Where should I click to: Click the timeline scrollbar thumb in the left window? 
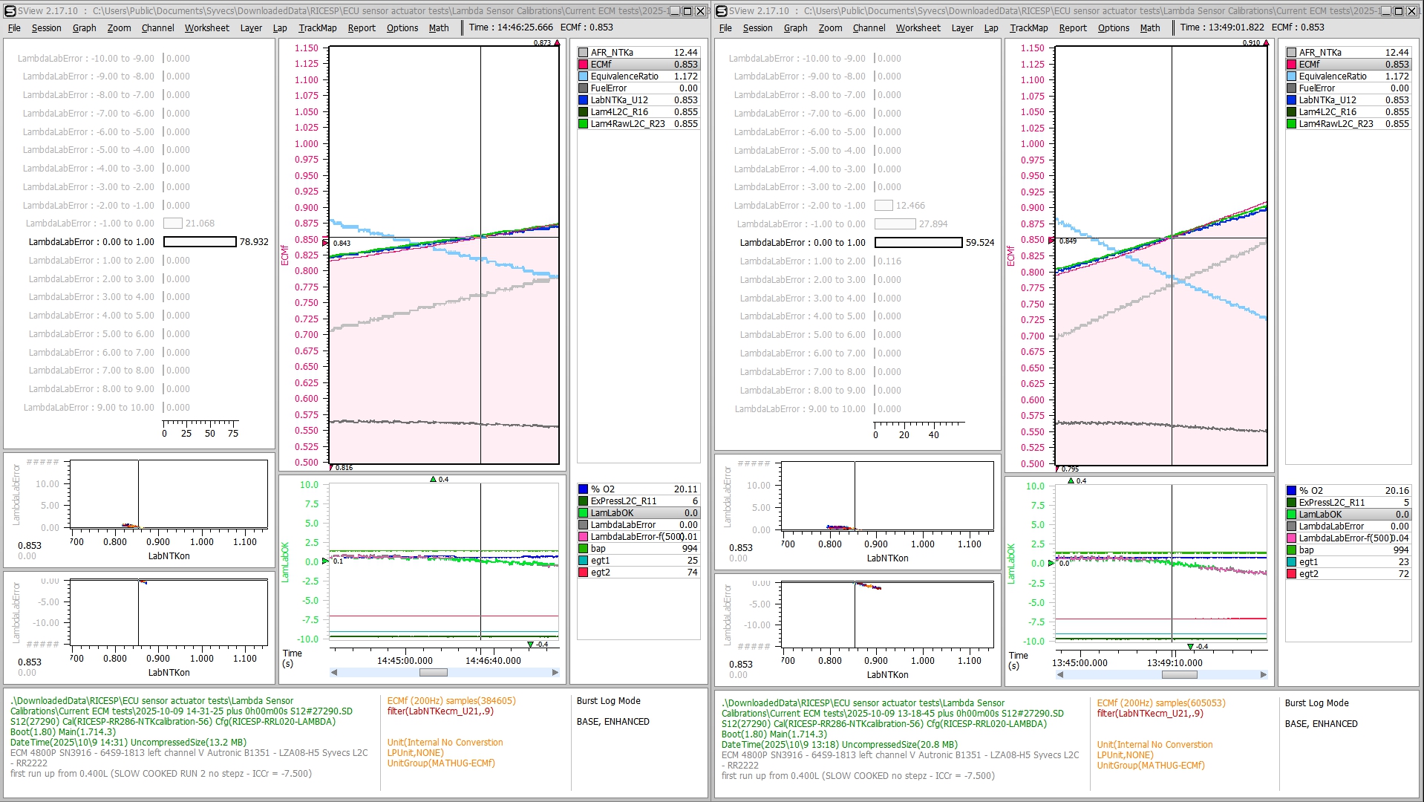[433, 673]
